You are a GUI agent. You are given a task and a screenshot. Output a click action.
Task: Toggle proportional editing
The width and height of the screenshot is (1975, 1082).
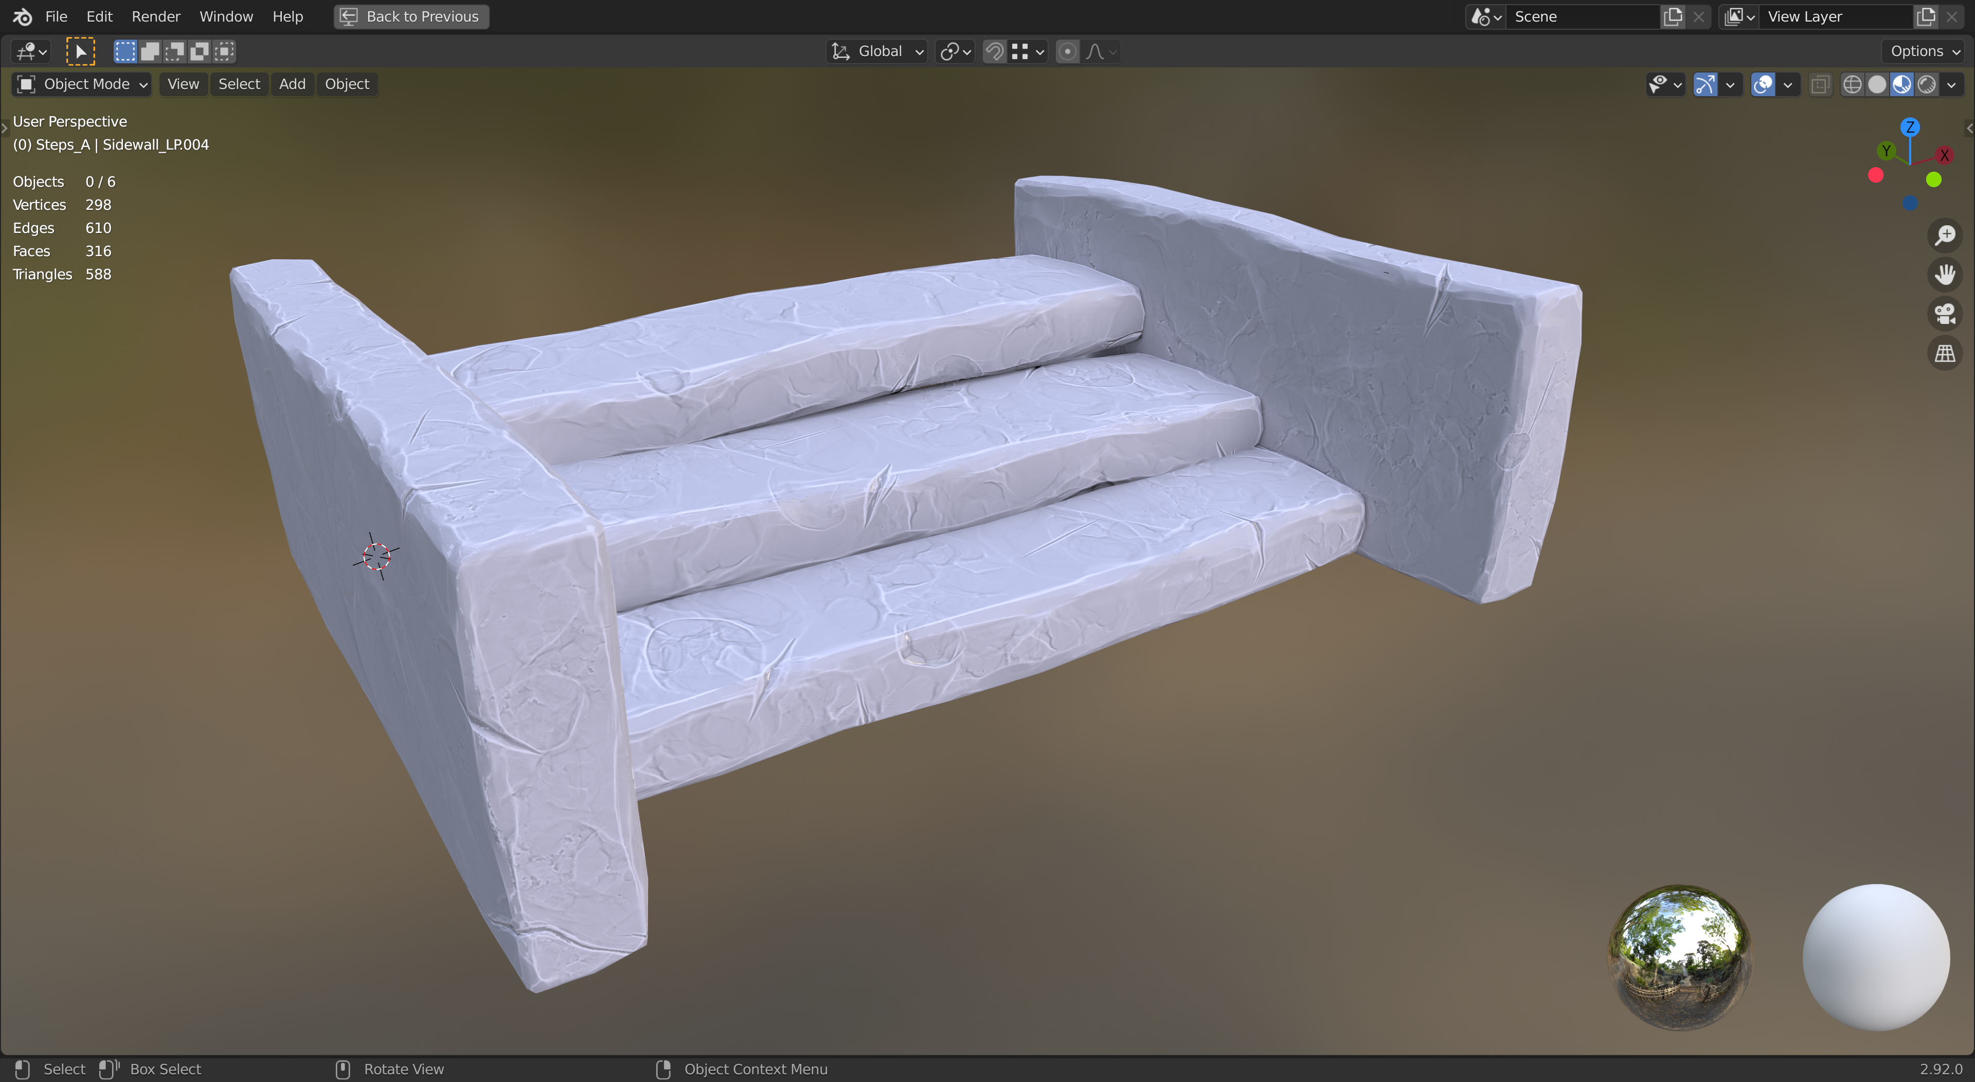point(1067,51)
